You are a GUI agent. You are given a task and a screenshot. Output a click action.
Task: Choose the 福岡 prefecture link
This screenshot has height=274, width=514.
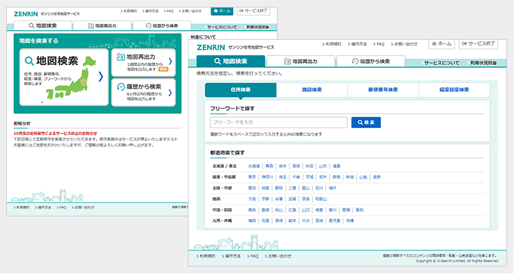click(252, 221)
